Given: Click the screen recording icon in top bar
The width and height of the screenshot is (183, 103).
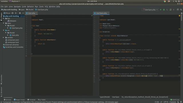Looking at the screenshot, I should pos(169,1).
